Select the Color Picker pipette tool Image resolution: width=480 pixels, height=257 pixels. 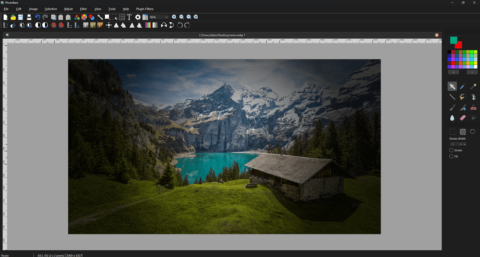(x=463, y=86)
